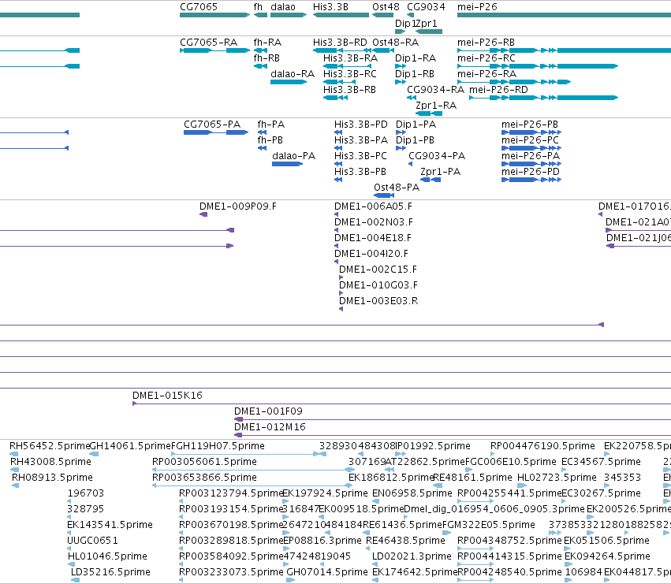Screen dimensions: 671x584
Task: Click the 196703 EST label
Action: pos(86,493)
